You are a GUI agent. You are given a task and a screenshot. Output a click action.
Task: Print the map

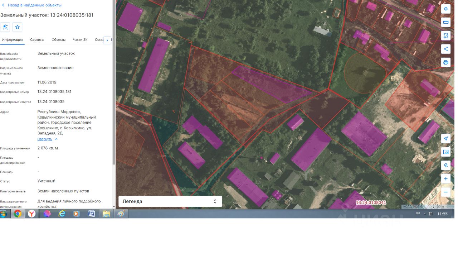pyautogui.click(x=446, y=62)
